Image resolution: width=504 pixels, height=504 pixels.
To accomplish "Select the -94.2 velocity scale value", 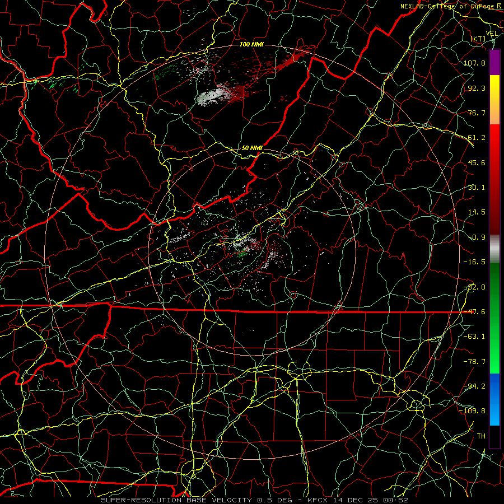I will [474, 386].
